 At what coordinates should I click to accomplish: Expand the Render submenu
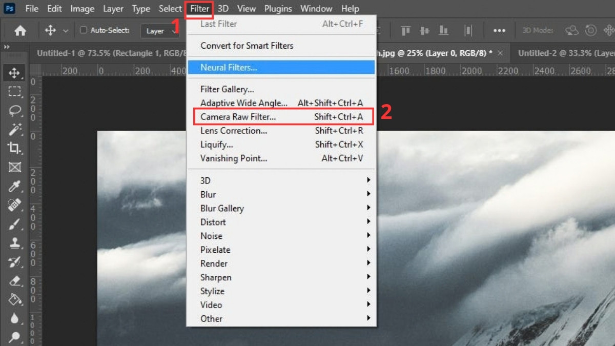tap(281, 263)
